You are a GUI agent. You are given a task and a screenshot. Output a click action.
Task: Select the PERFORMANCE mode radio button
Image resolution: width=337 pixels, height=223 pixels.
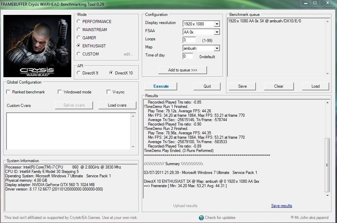pyautogui.click(x=79, y=21)
